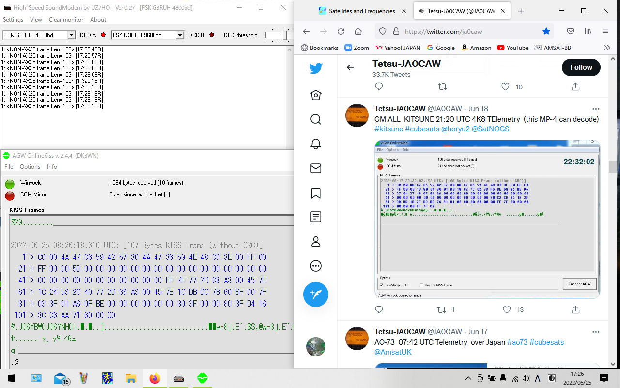Open the account avatar in Twitter sidebar

(x=316, y=346)
